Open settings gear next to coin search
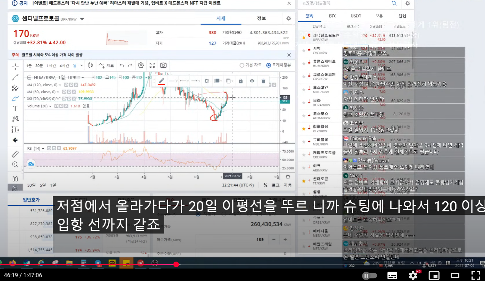 tap(408, 3)
